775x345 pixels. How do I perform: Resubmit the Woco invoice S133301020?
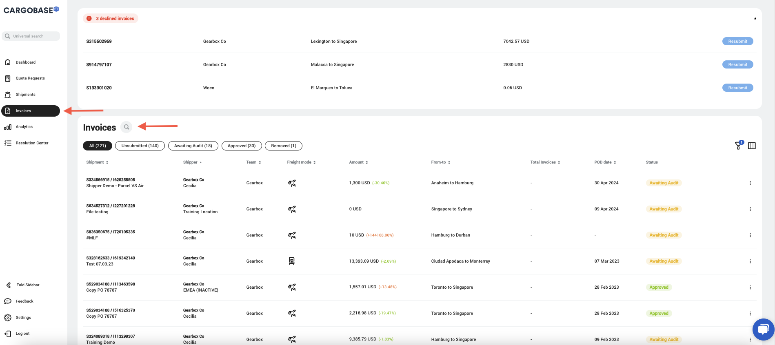[737, 88]
